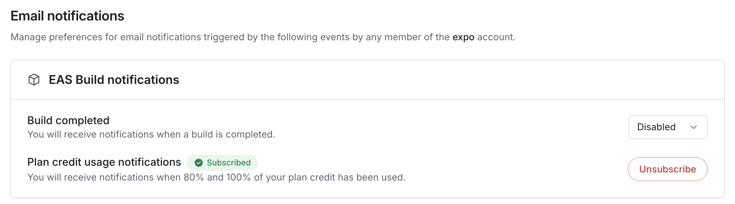Select the "Disabled" text in the combo box

coord(656,127)
